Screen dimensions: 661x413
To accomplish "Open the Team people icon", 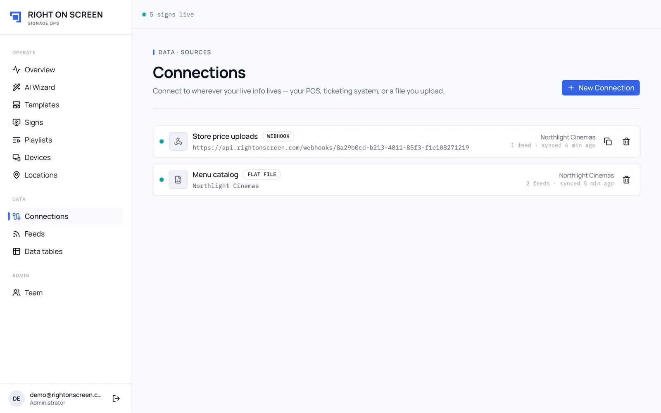I will pos(17,293).
